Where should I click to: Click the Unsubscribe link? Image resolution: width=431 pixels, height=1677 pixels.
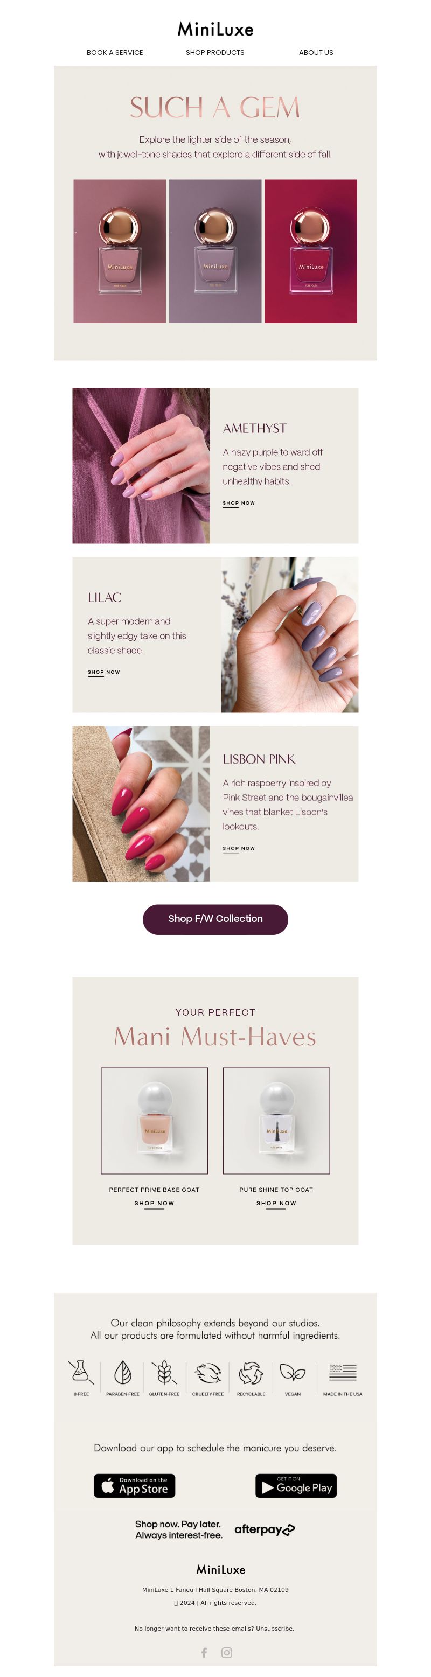click(275, 1628)
